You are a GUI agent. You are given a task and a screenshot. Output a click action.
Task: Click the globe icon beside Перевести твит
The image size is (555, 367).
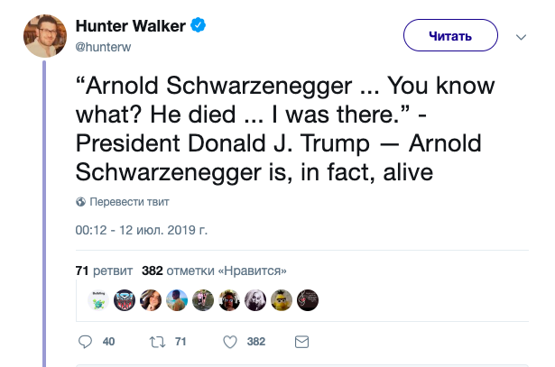tap(80, 201)
